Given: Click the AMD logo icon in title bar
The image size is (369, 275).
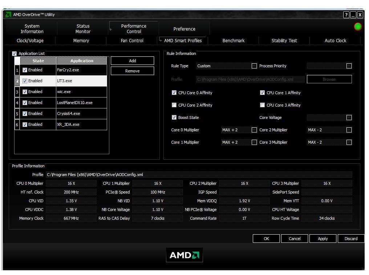Looking at the screenshot, I should click(8, 15).
